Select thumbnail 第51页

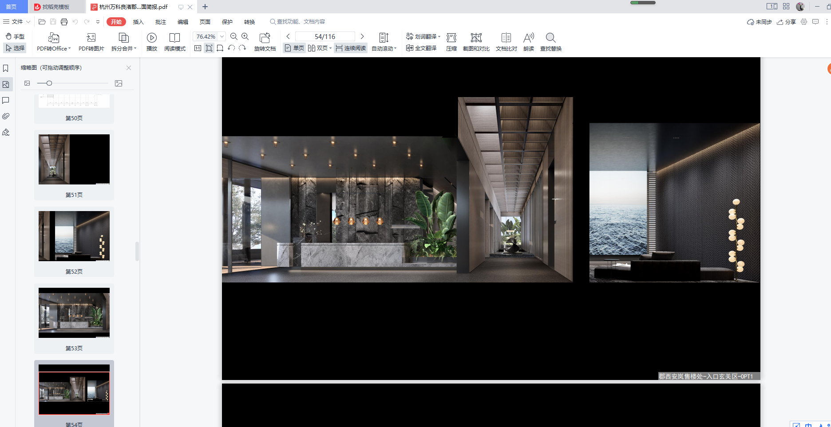coord(74,165)
